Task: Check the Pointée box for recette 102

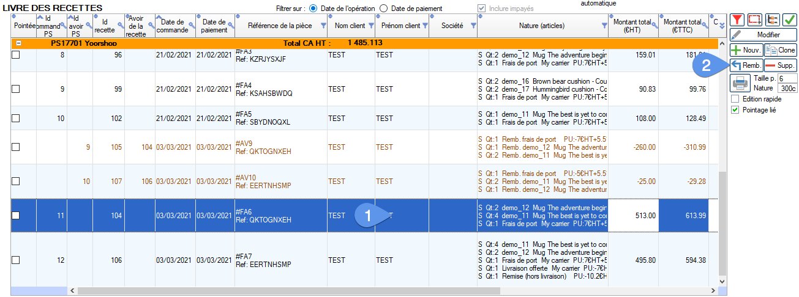Action: click(x=16, y=119)
